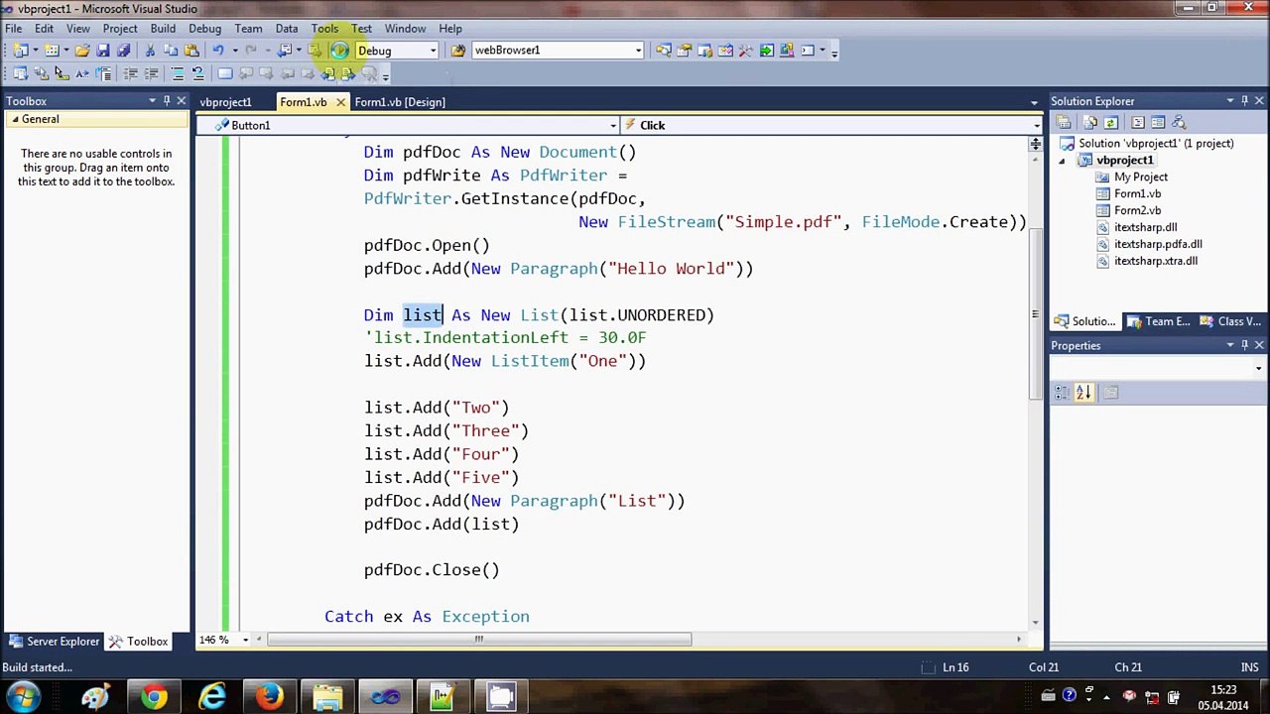Click Refresh icon in Solution Explorer
Image resolution: width=1270 pixels, height=714 pixels.
(1111, 122)
